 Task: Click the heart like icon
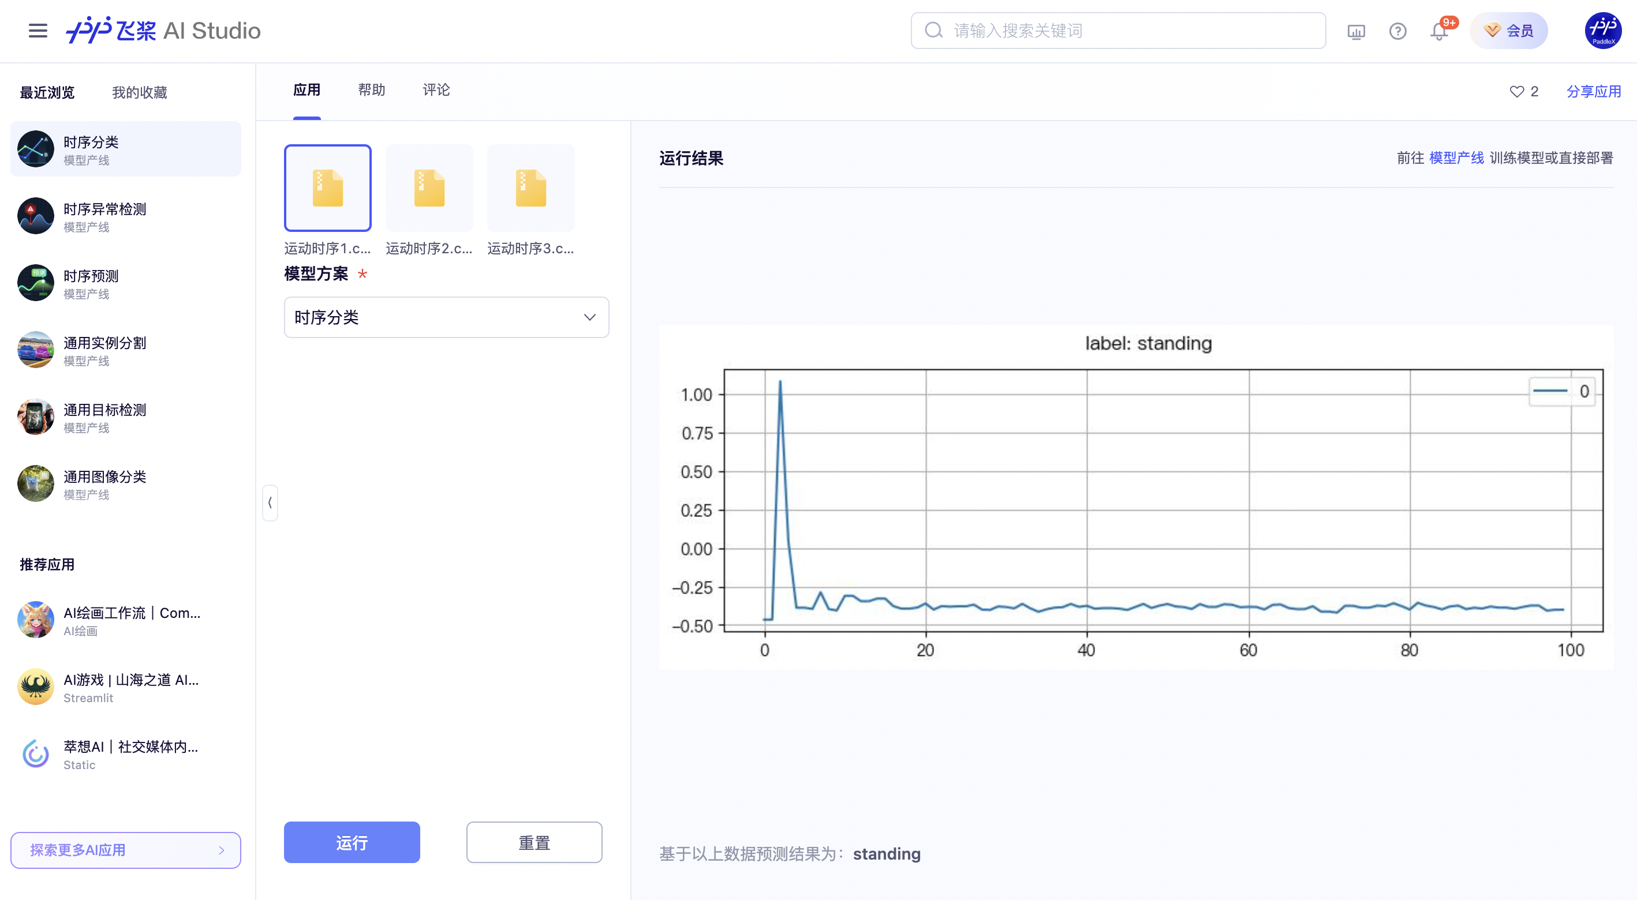click(x=1517, y=92)
